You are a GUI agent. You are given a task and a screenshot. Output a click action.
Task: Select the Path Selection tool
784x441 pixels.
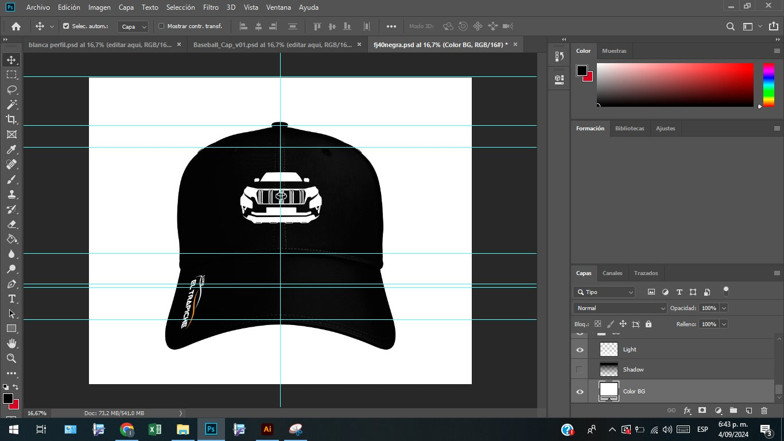point(11,314)
